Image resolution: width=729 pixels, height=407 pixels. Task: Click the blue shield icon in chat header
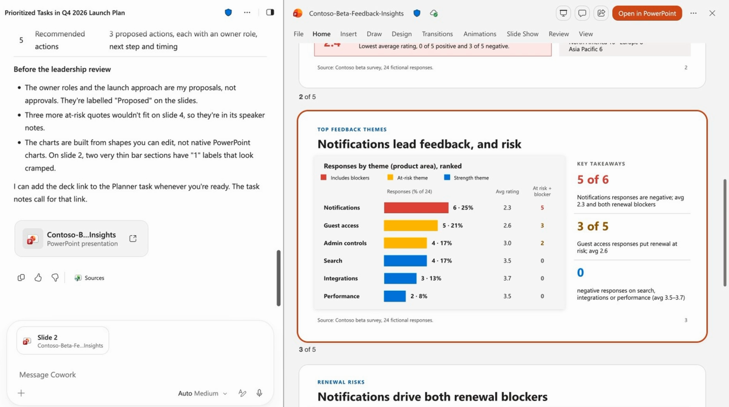pos(228,13)
